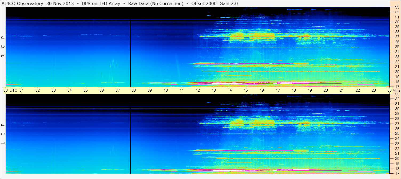The width and height of the screenshot is (401, 179).
Task: Click "Raw Data (No Correction)" header text
Action: tap(156, 3)
